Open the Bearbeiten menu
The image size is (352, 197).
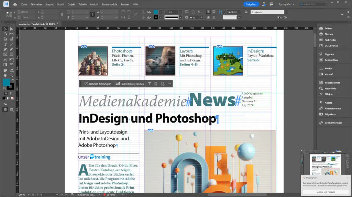click(36, 4)
